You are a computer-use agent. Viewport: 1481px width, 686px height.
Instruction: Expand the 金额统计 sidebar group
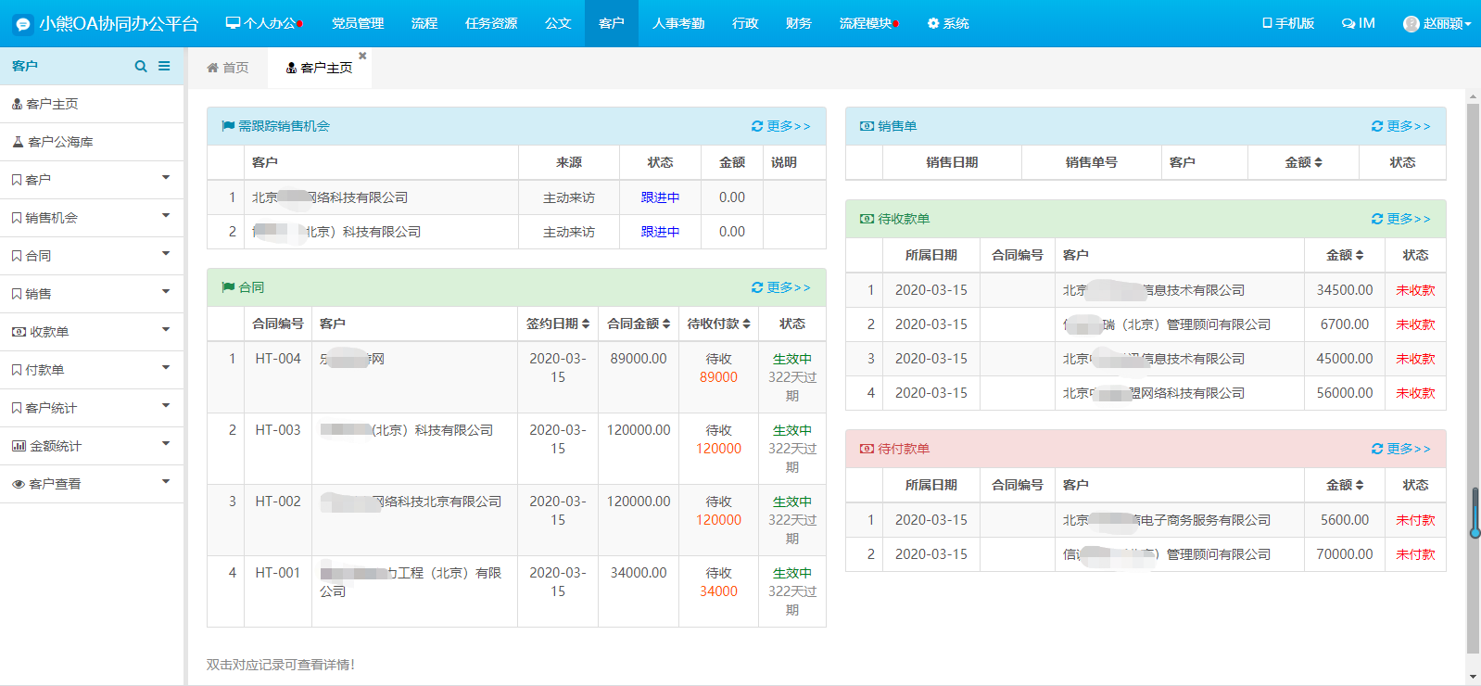[x=92, y=446]
